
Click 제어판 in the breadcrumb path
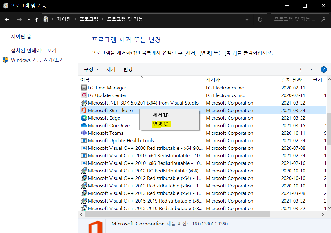pyautogui.click(x=64, y=19)
